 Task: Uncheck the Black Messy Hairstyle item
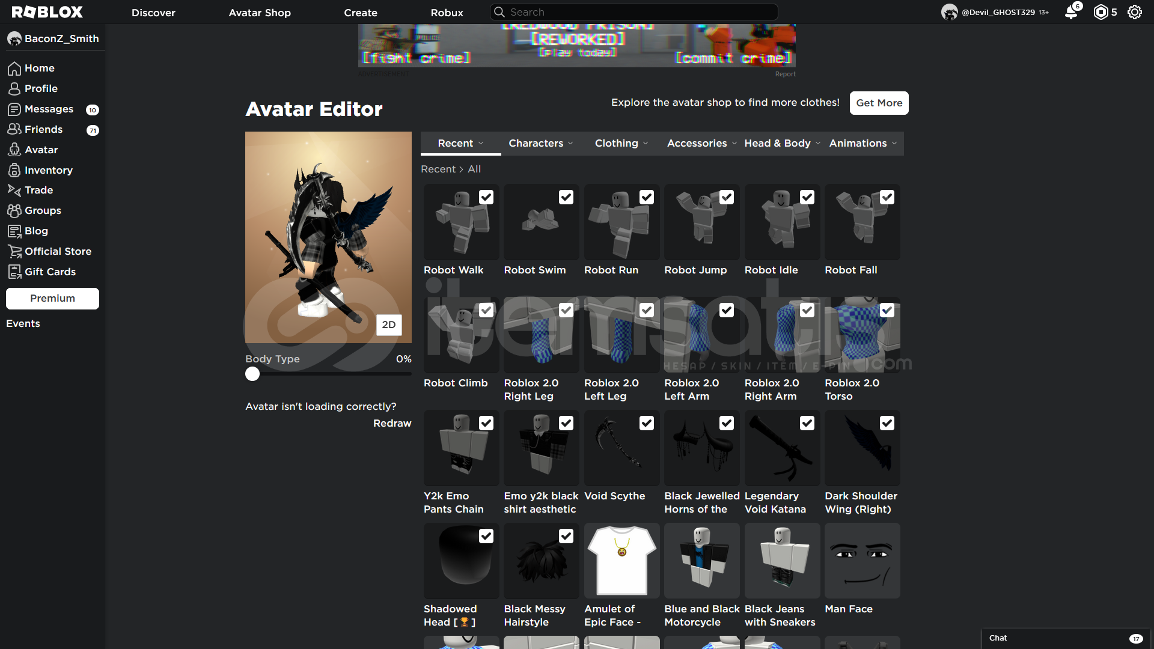[x=566, y=536]
